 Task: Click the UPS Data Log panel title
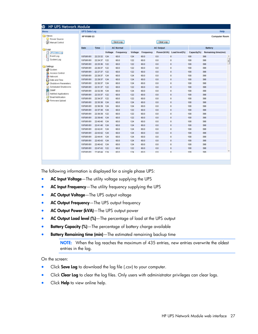pyautogui.click(x=89, y=31)
